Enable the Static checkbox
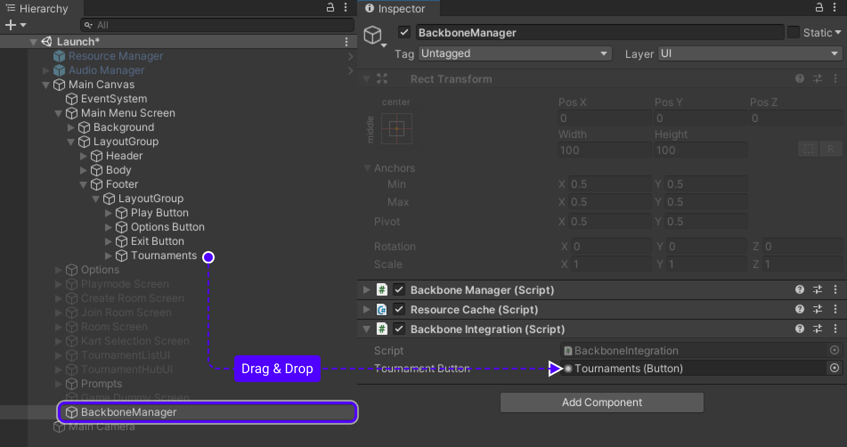 (793, 33)
